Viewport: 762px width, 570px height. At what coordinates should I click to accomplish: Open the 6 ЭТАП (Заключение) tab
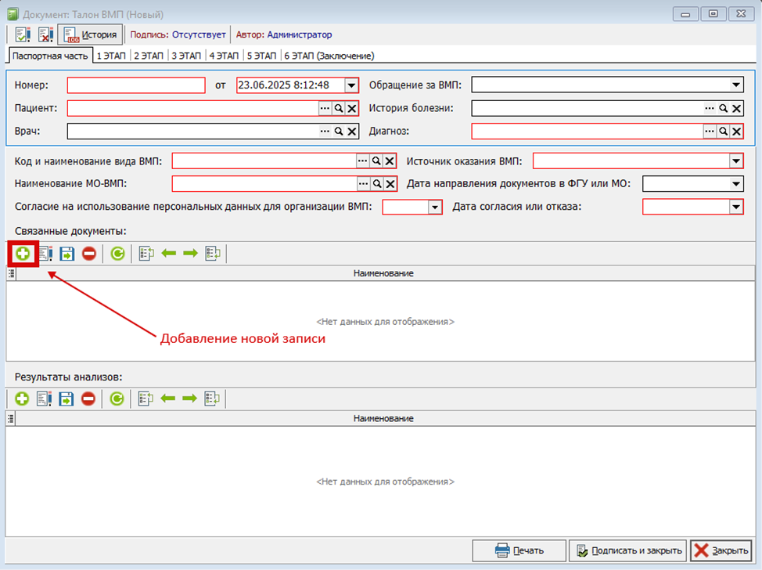329,56
